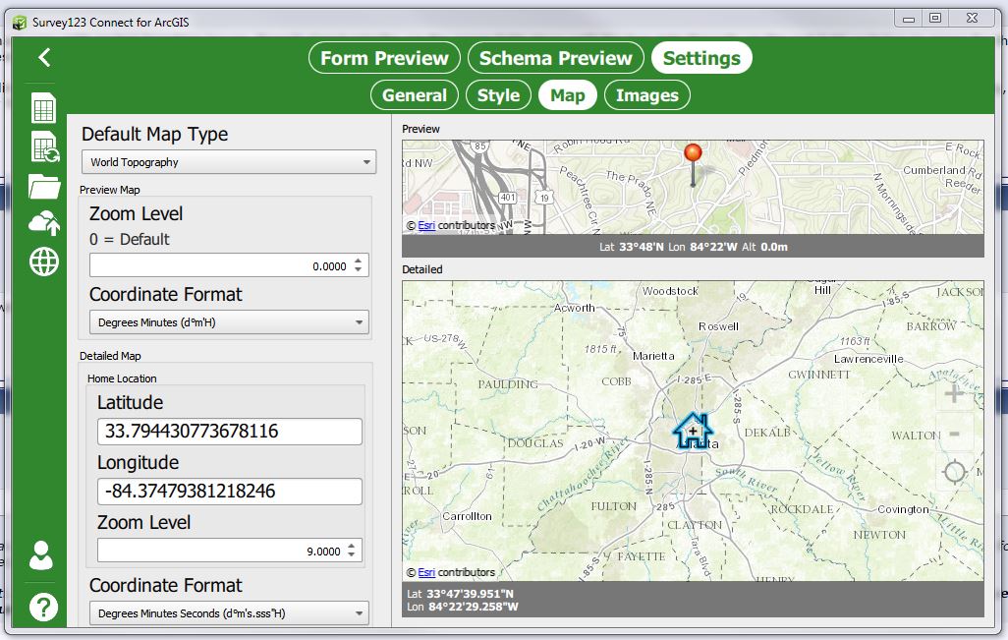Click the update from spreadsheet refresh icon

pyautogui.click(x=45, y=147)
